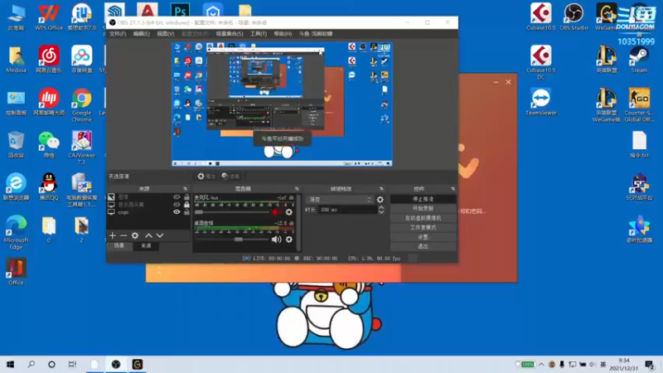Open Counter-Strike Global Offensive shortcut

pos(639,105)
